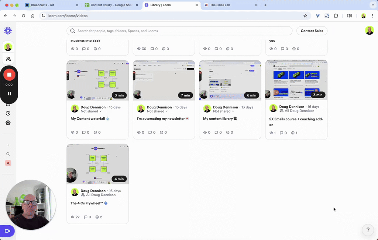Click the purple camera record button
378x240 pixels.
(7, 231)
